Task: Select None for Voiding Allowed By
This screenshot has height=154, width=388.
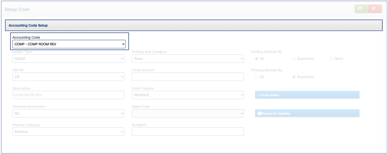Action: tap(331, 59)
